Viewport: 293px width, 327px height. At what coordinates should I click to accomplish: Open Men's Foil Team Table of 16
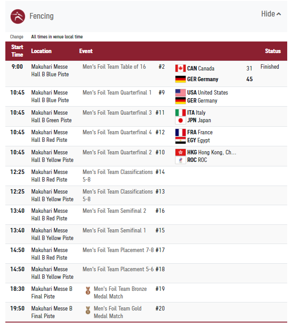[x=114, y=67]
